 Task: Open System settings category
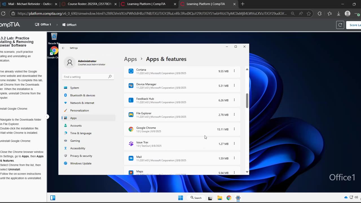[89, 88]
